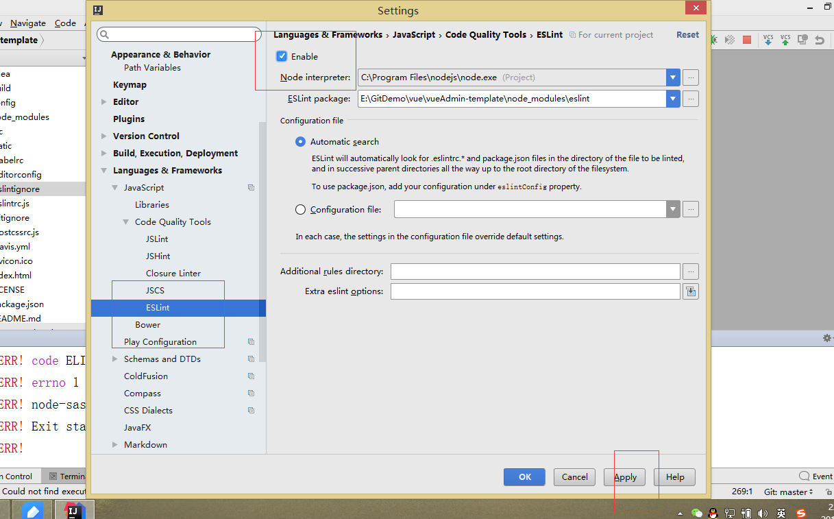Click the project-level icon beside Schemas and DTDs
The width and height of the screenshot is (834, 519).
click(x=251, y=359)
